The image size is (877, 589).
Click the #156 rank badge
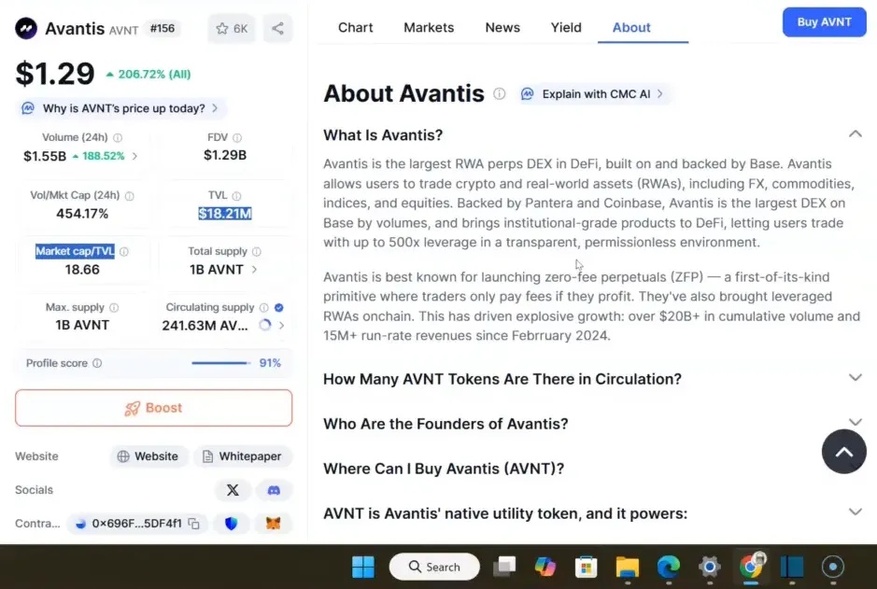pos(163,29)
